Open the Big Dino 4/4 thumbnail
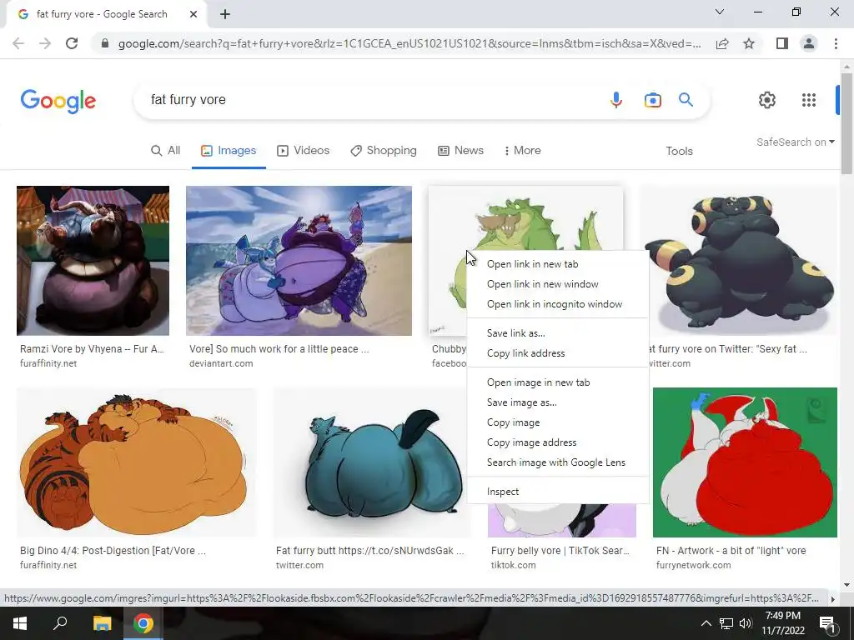Screen dimensions: 854x640 (137, 462)
